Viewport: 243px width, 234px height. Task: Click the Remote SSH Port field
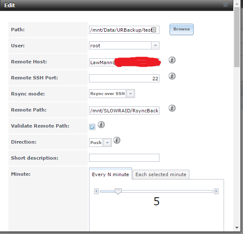[124, 79]
